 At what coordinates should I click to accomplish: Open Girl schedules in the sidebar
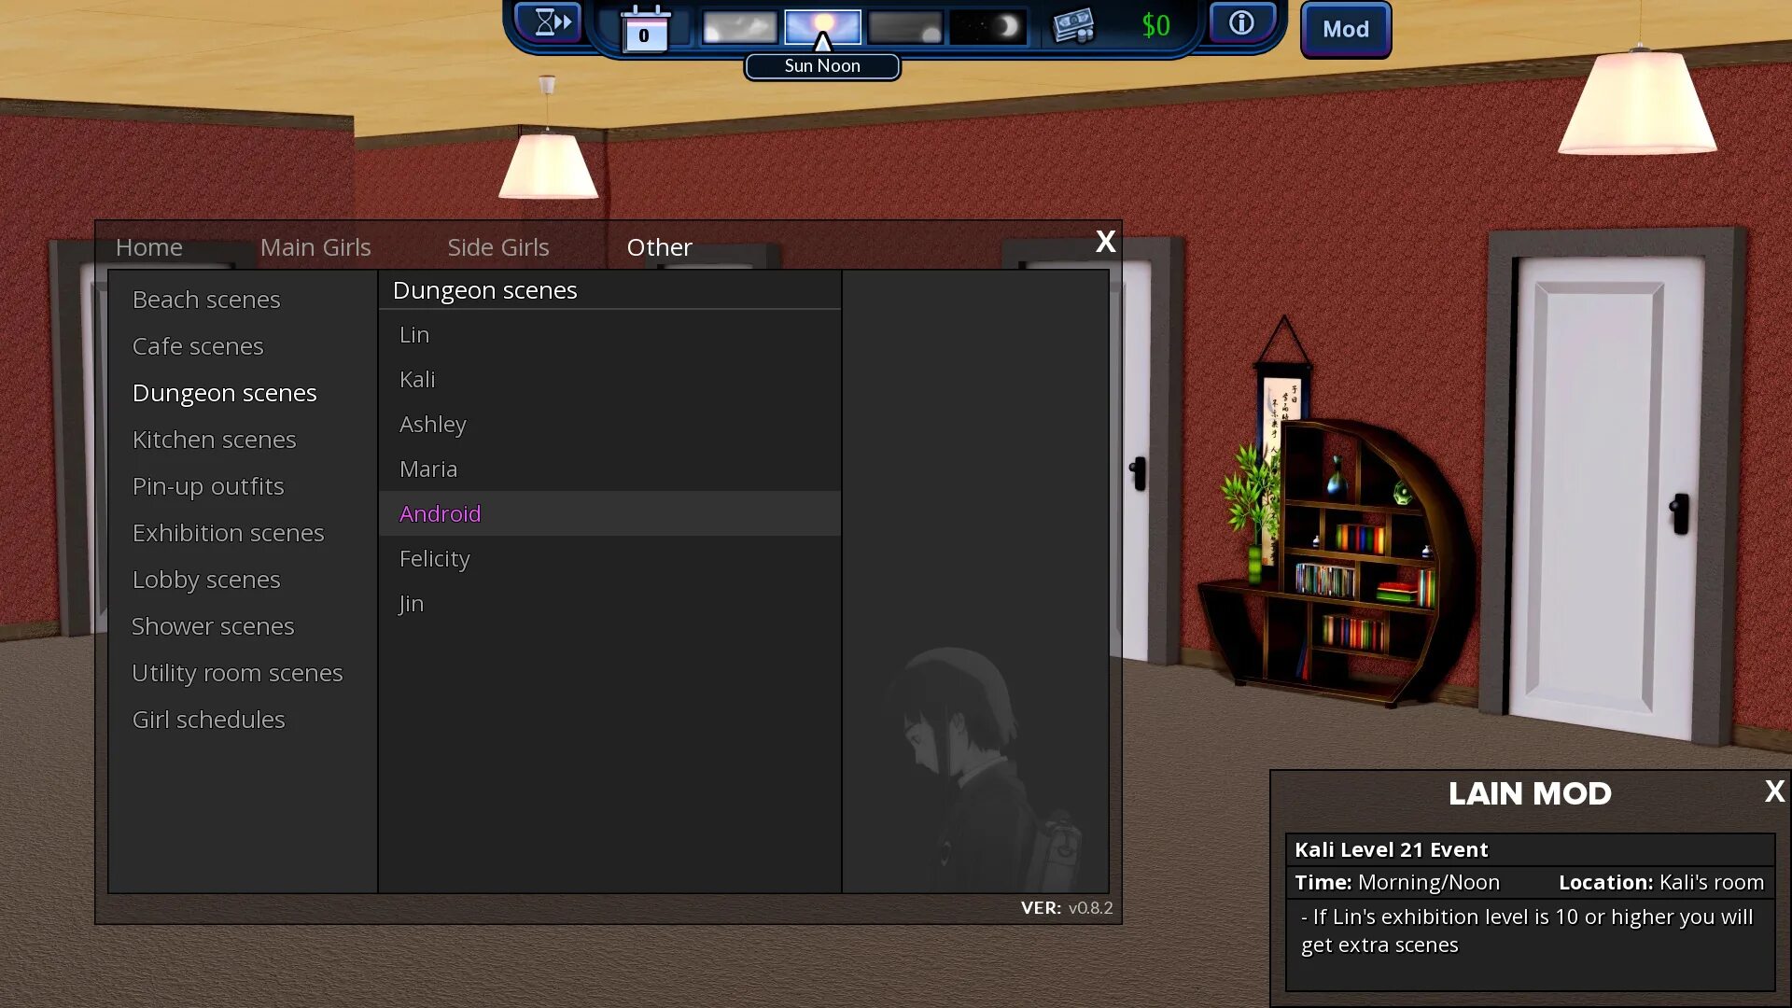tap(208, 720)
